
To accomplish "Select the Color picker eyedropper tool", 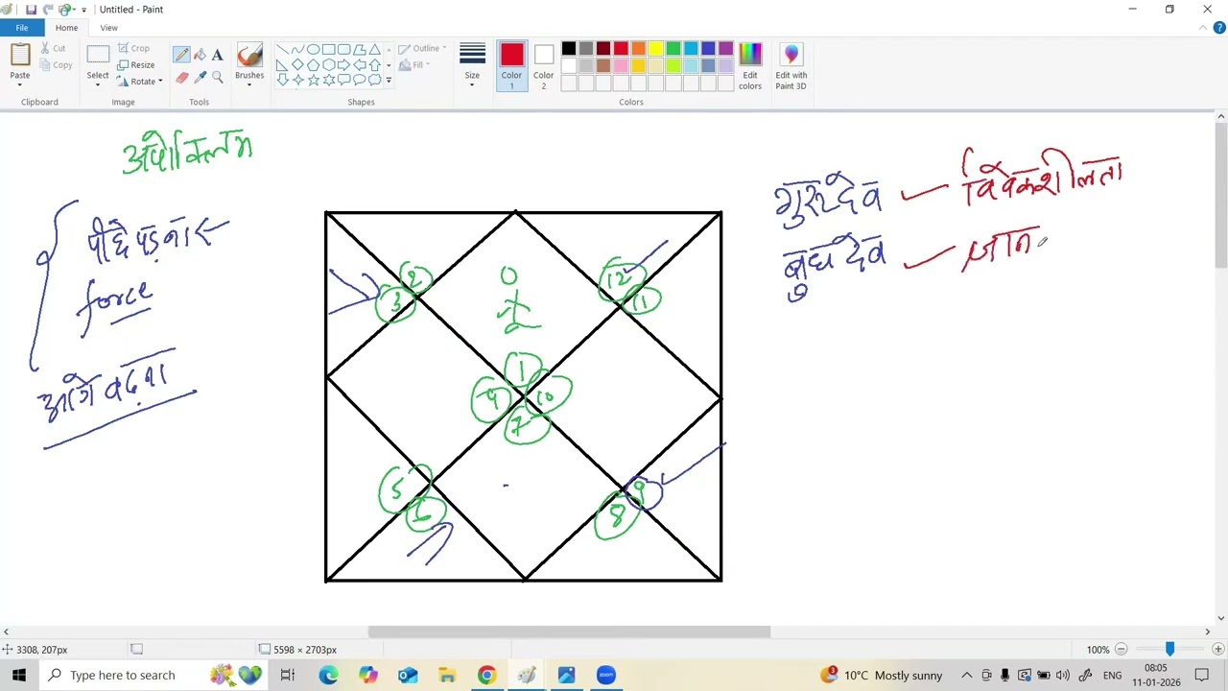I will (200, 77).
